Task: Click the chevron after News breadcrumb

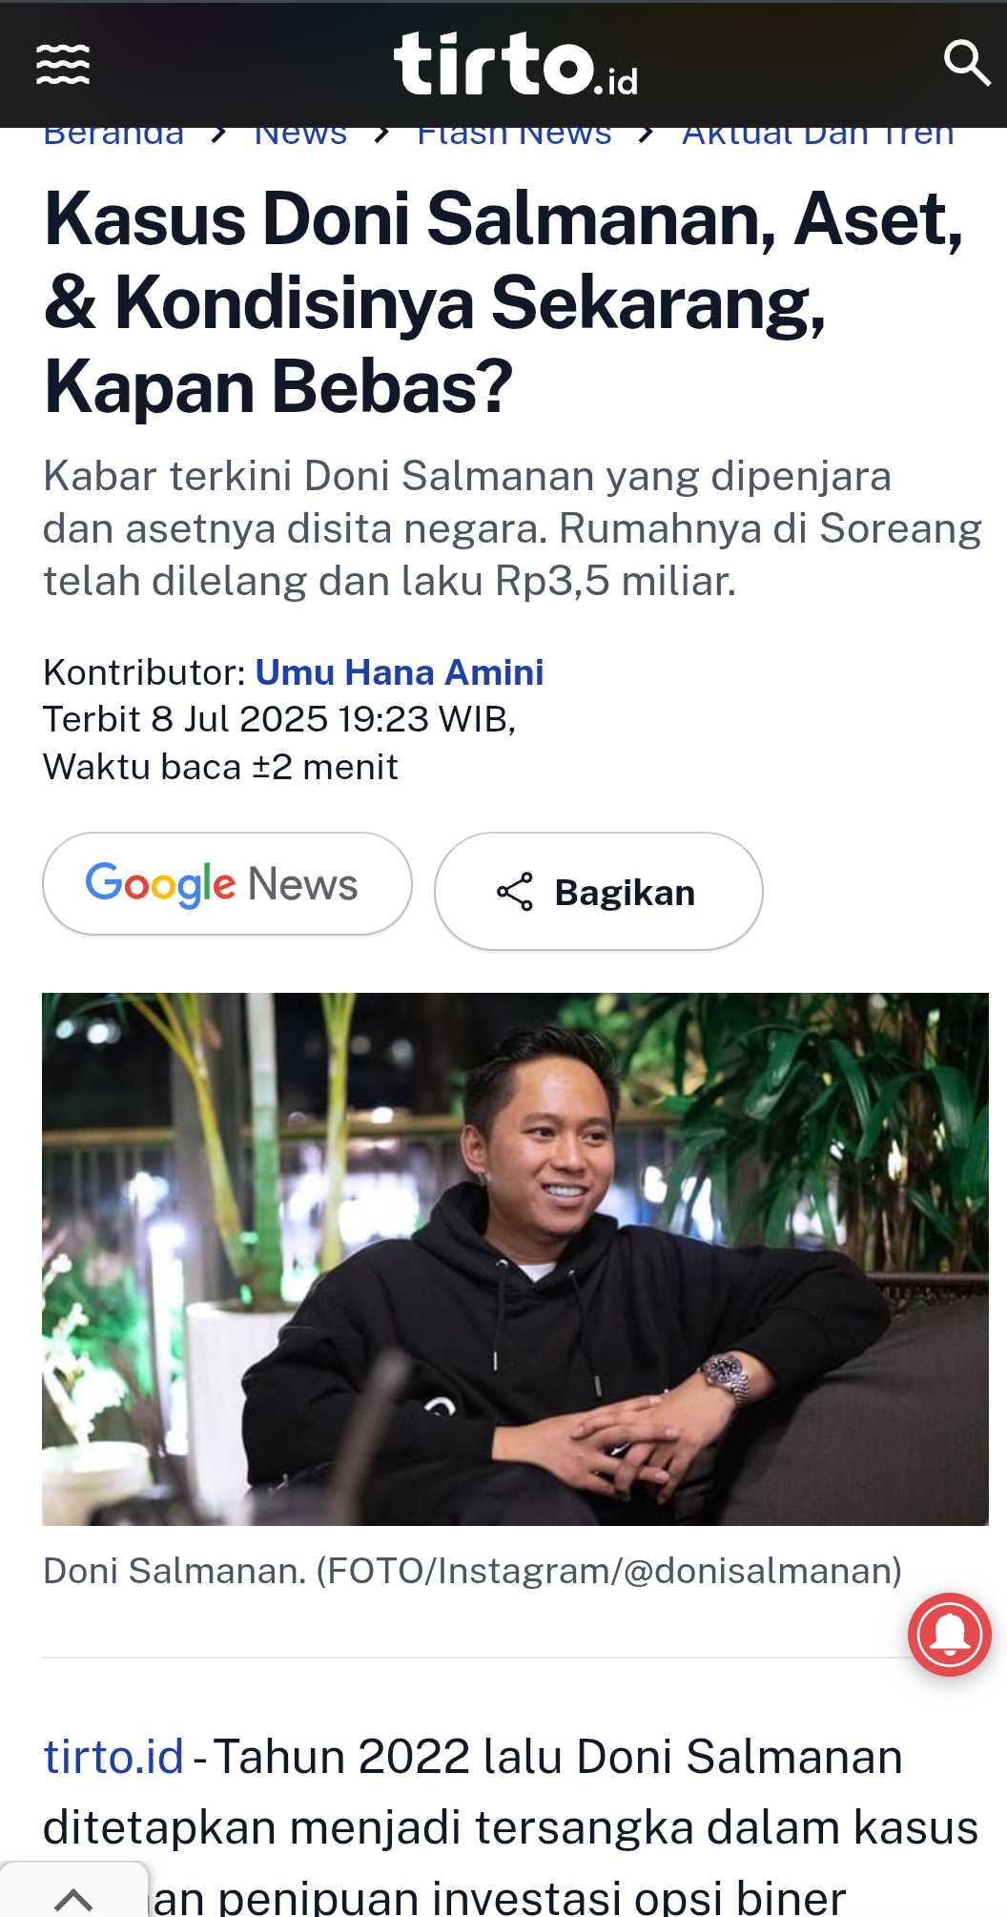Action: click(x=381, y=134)
